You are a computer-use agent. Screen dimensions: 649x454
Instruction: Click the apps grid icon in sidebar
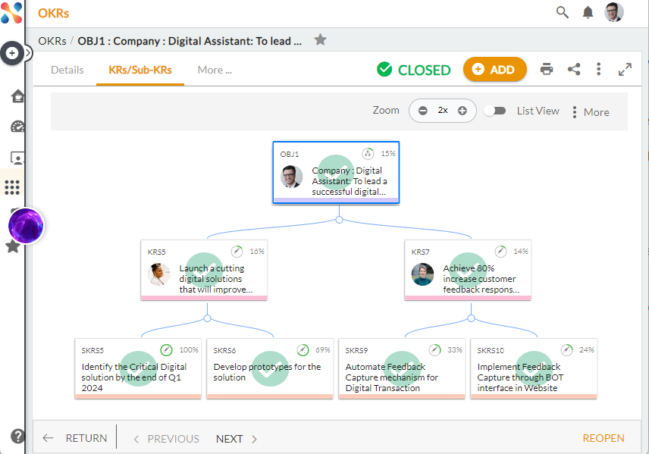tap(12, 187)
